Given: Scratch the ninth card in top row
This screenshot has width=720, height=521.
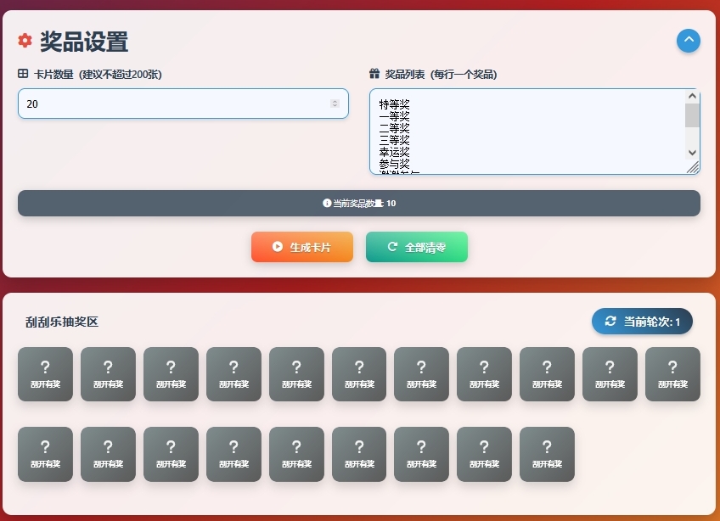Looking at the screenshot, I should click(548, 374).
